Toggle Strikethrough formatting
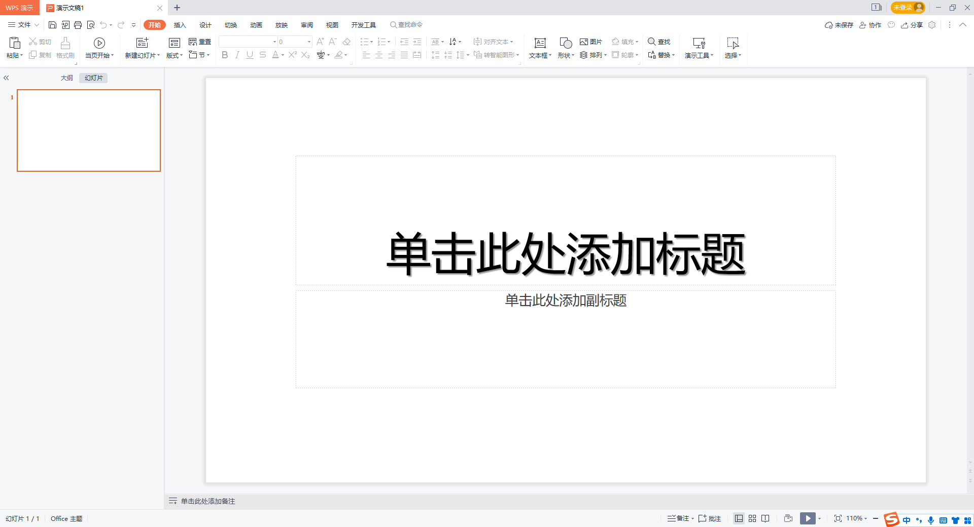Image resolution: width=974 pixels, height=527 pixels. pos(262,55)
